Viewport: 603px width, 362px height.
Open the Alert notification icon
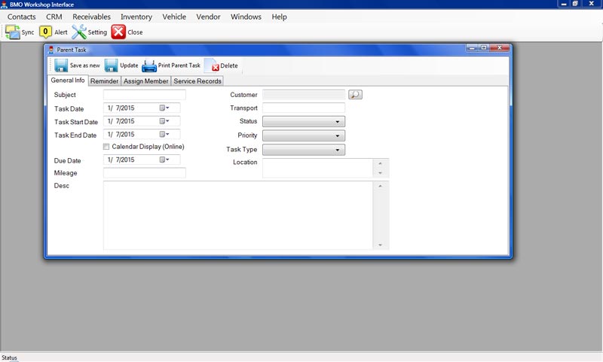tap(45, 32)
